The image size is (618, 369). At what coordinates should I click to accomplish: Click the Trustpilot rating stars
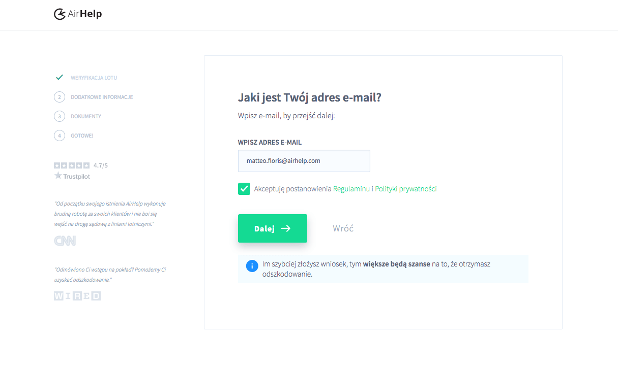point(72,165)
